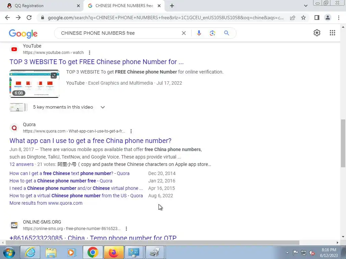Go forward in browser history
Screen dimensions: 346x259
pos(18,18)
